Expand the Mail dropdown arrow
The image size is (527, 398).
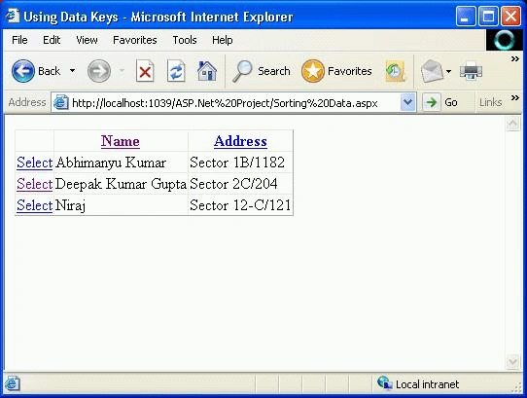(x=448, y=71)
